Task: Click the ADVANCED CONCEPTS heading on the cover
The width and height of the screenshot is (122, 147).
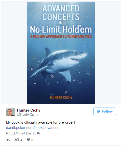Action: (x=61, y=12)
